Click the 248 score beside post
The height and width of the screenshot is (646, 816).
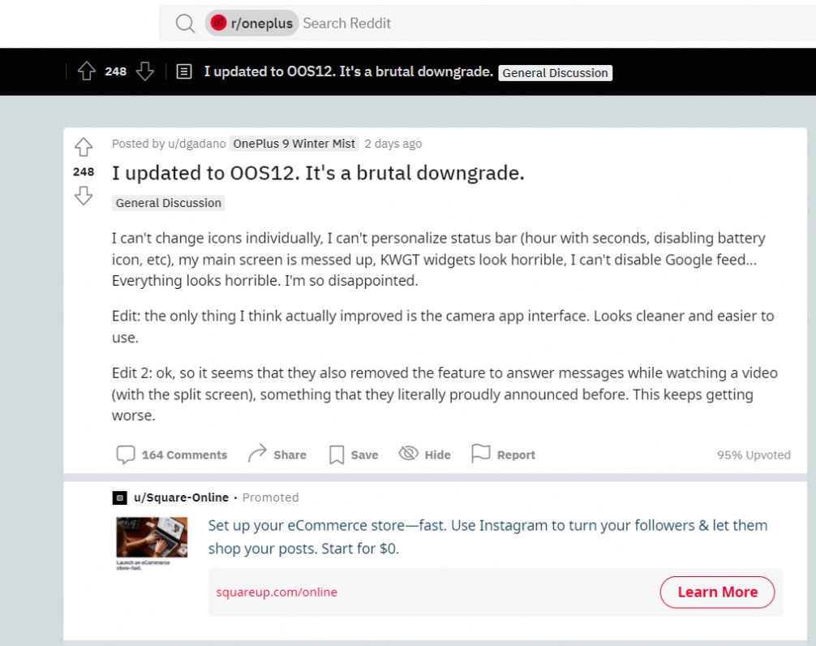click(84, 172)
